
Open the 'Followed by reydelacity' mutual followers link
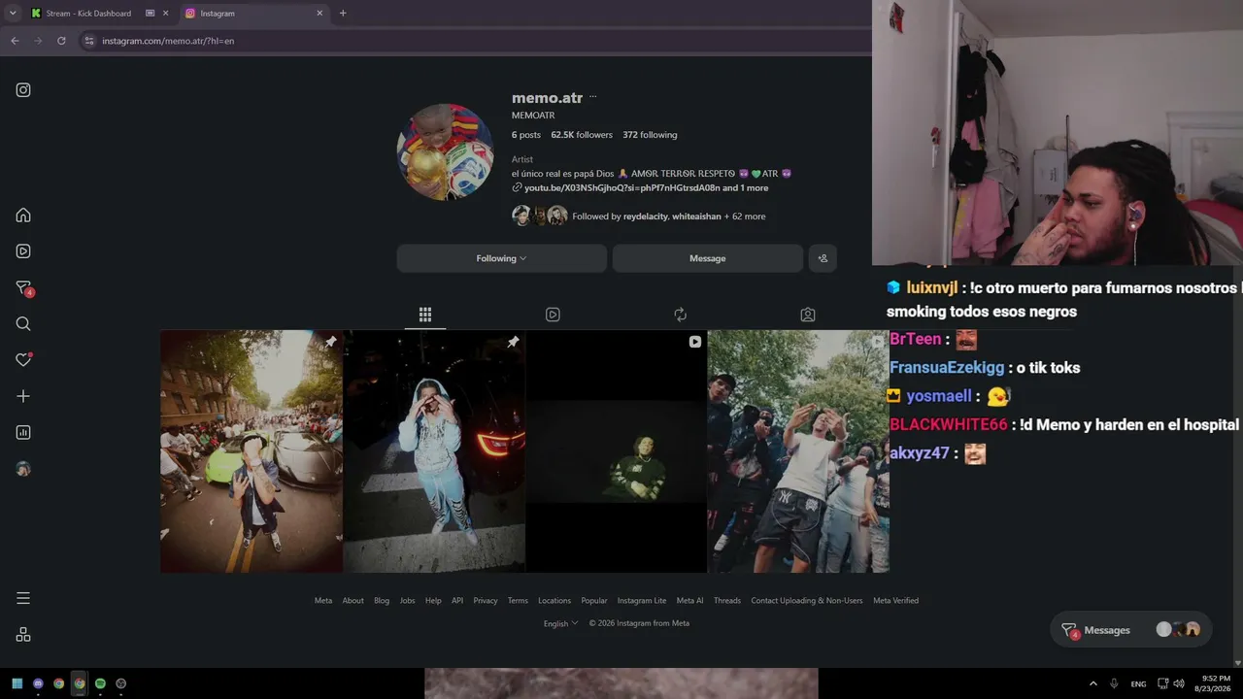(x=669, y=216)
